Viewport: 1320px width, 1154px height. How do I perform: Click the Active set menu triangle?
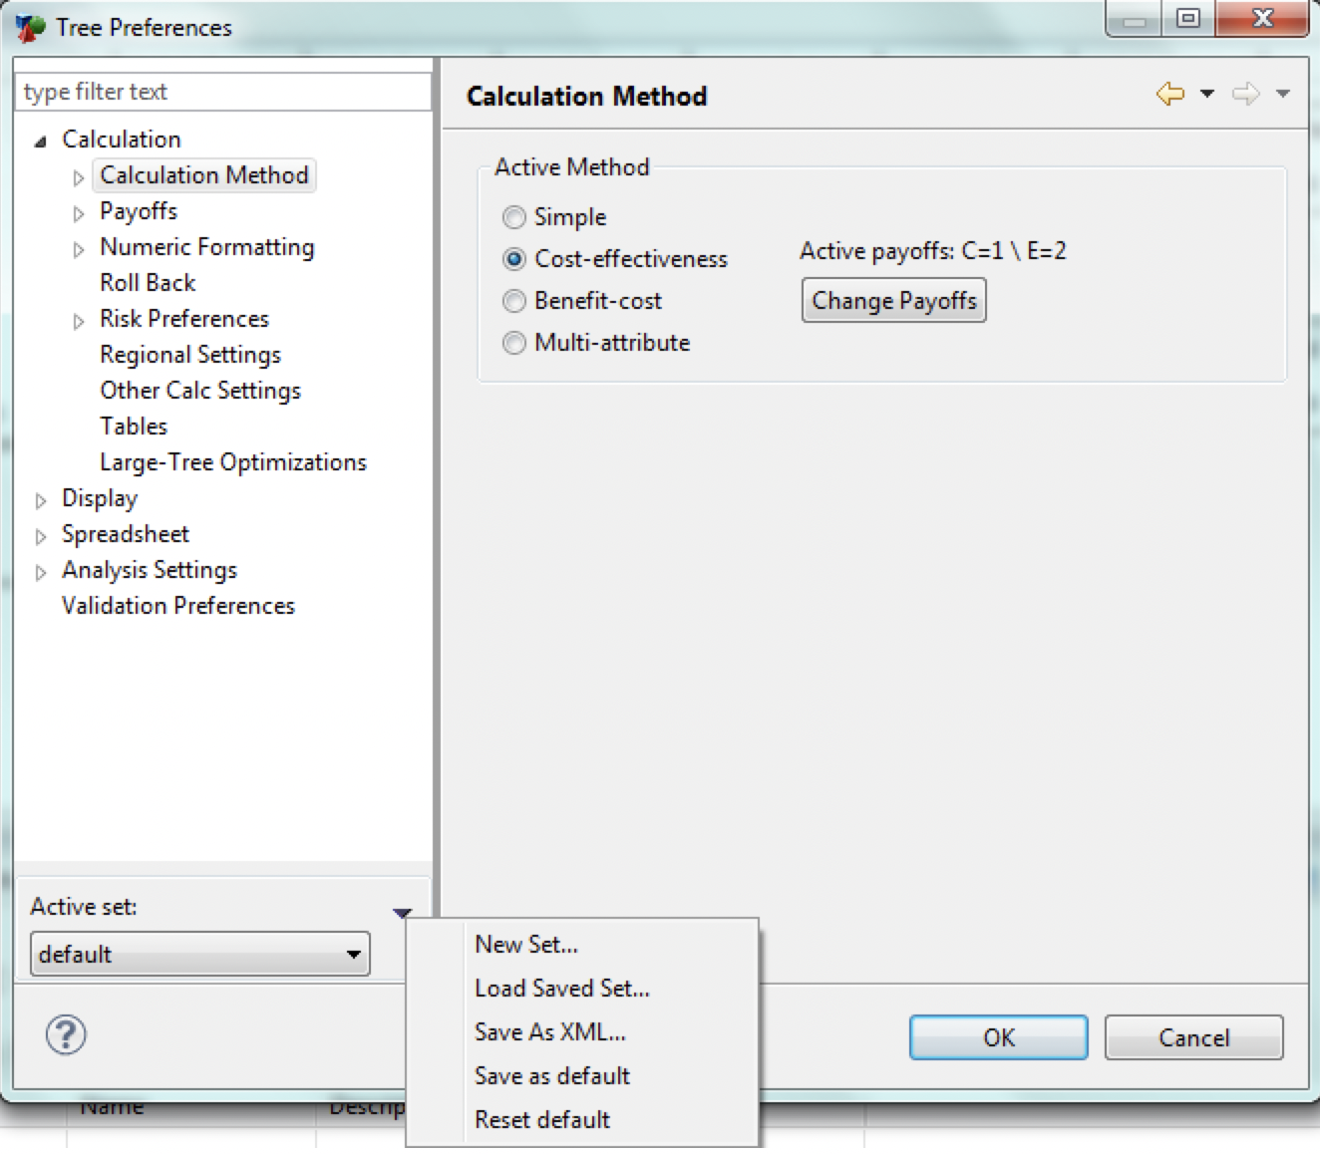click(402, 912)
